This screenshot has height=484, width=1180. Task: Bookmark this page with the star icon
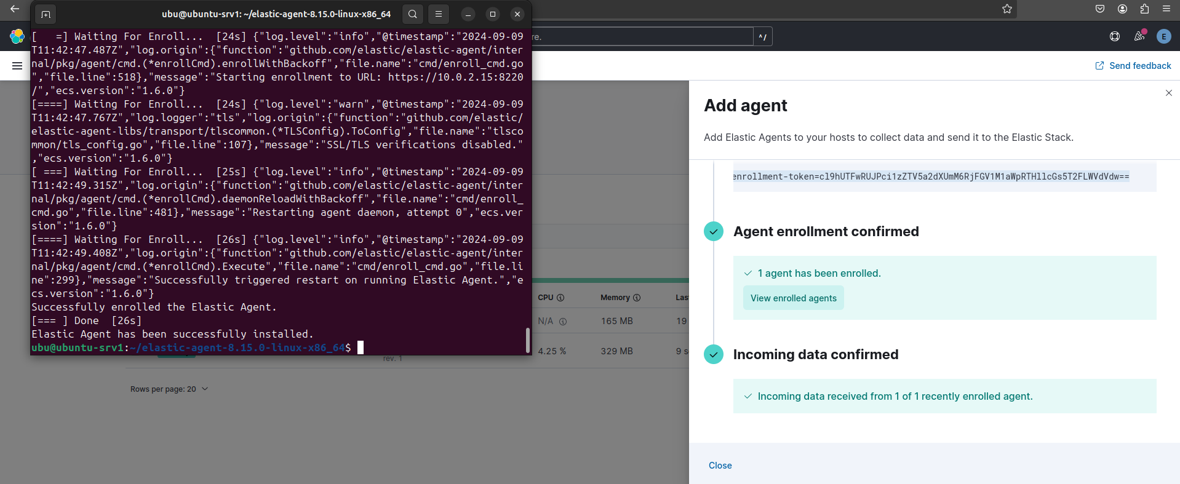click(x=1007, y=9)
